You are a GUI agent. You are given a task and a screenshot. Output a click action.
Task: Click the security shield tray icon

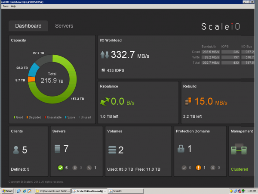[231, 191]
